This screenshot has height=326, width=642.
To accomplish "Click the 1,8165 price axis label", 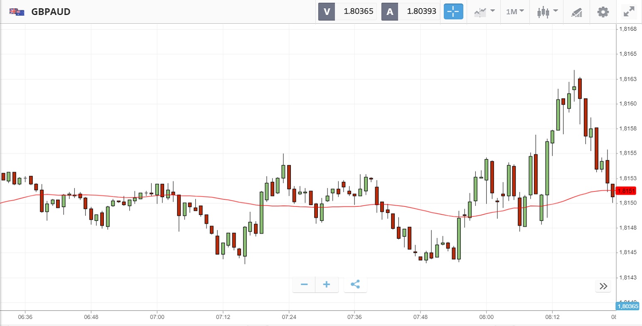I will coord(628,54).
